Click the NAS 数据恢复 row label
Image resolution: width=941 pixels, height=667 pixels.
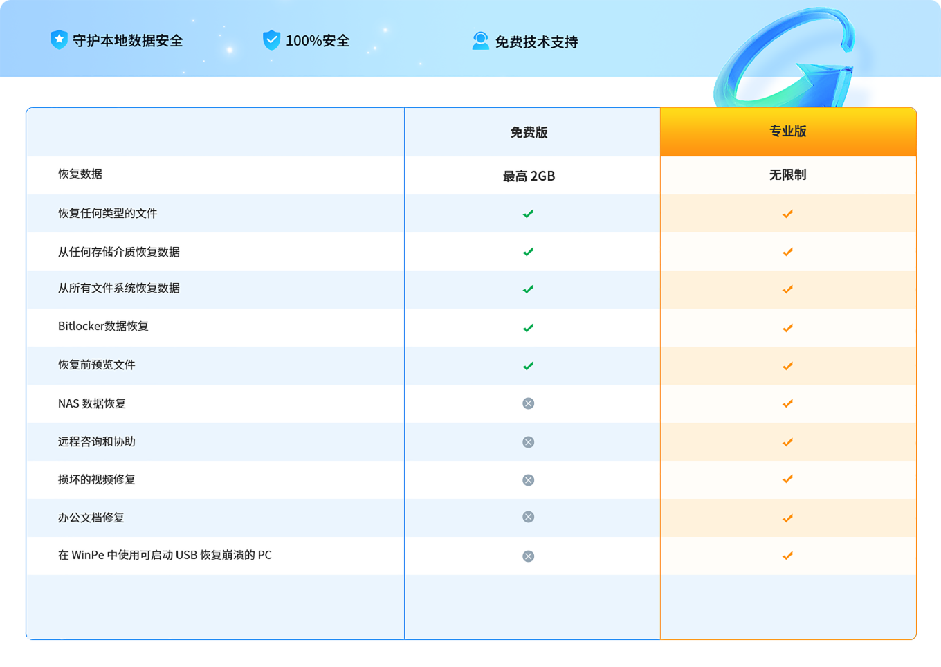(92, 403)
